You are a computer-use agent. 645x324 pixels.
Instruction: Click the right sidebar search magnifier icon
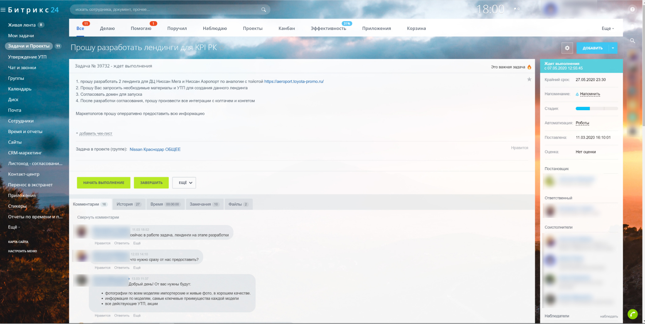click(633, 41)
